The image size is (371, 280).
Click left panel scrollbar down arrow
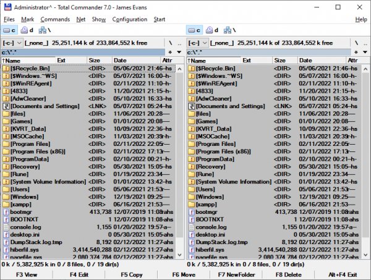coord(179,255)
